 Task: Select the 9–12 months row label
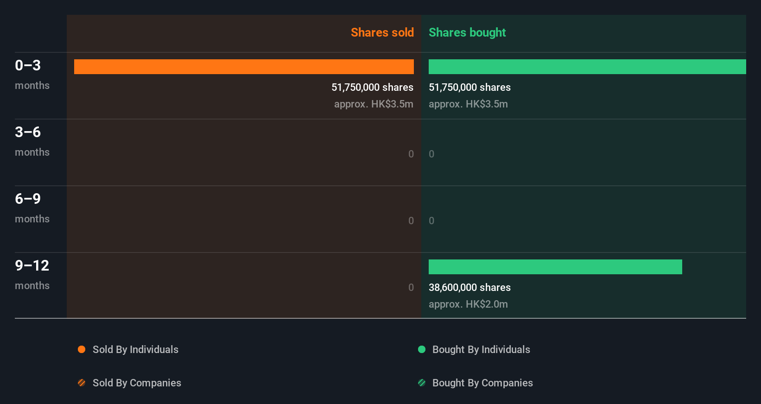(x=32, y=274)
